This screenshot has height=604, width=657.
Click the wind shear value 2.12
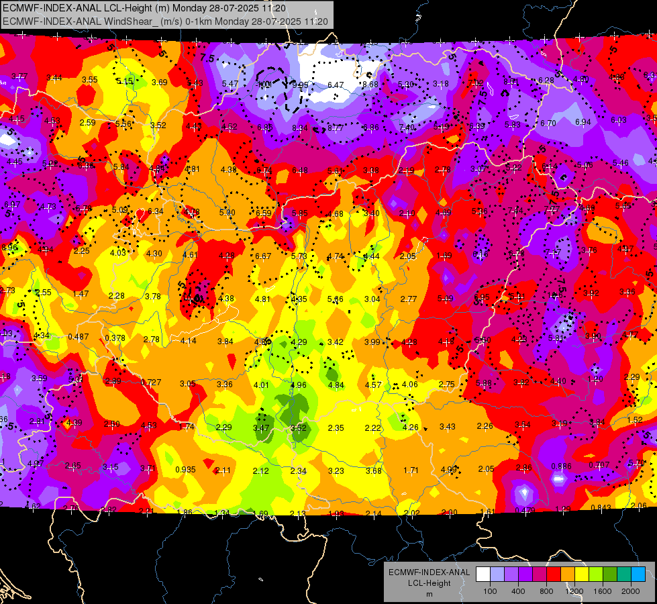(x=260, y=471)
